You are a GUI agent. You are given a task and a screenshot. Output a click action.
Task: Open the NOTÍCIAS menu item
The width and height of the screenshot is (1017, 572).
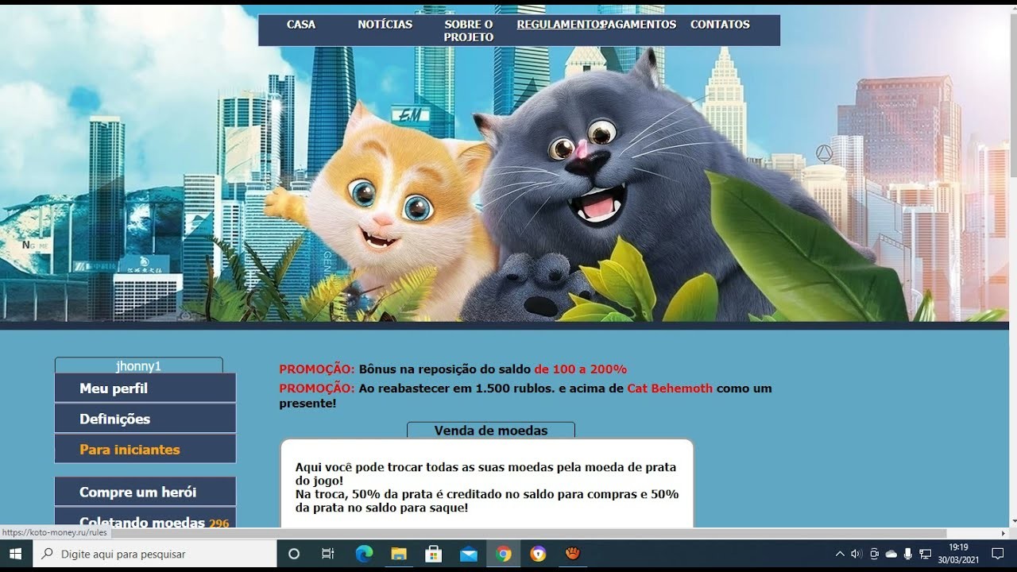[385, 25]
